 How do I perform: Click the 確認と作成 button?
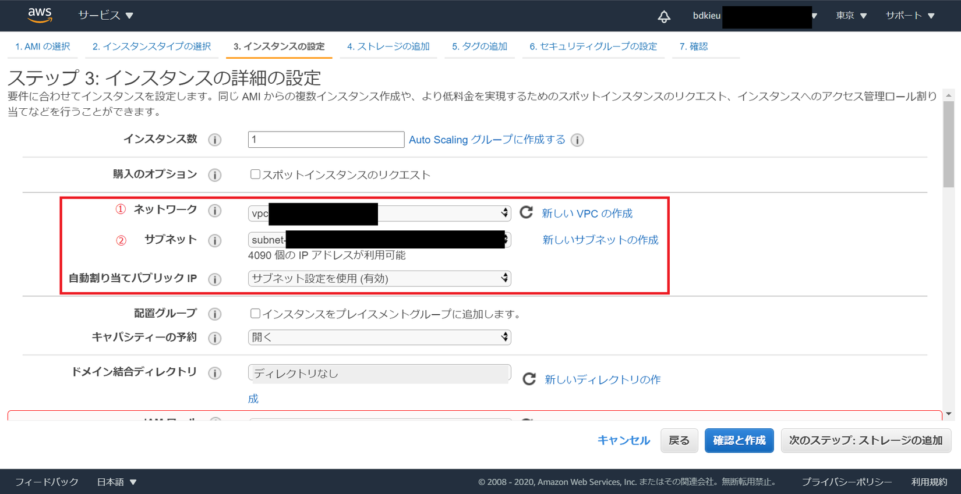pos(739,440)
